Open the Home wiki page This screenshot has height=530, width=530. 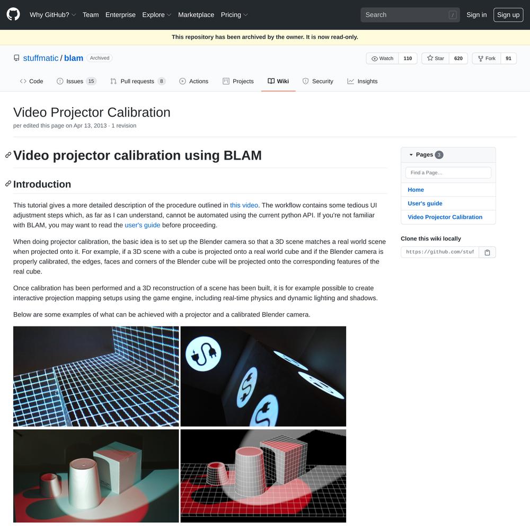pyautogui.click(x=416, y=190)
